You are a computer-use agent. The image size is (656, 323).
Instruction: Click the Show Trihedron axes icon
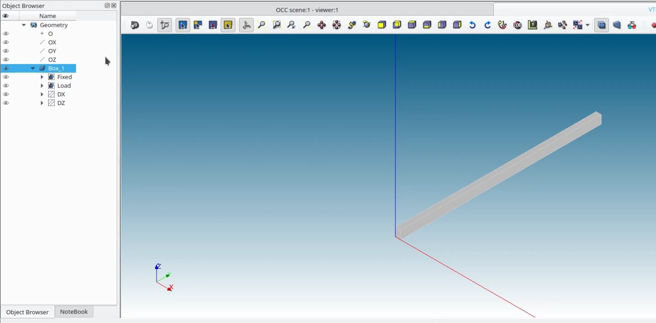click(x=246, y=25)
